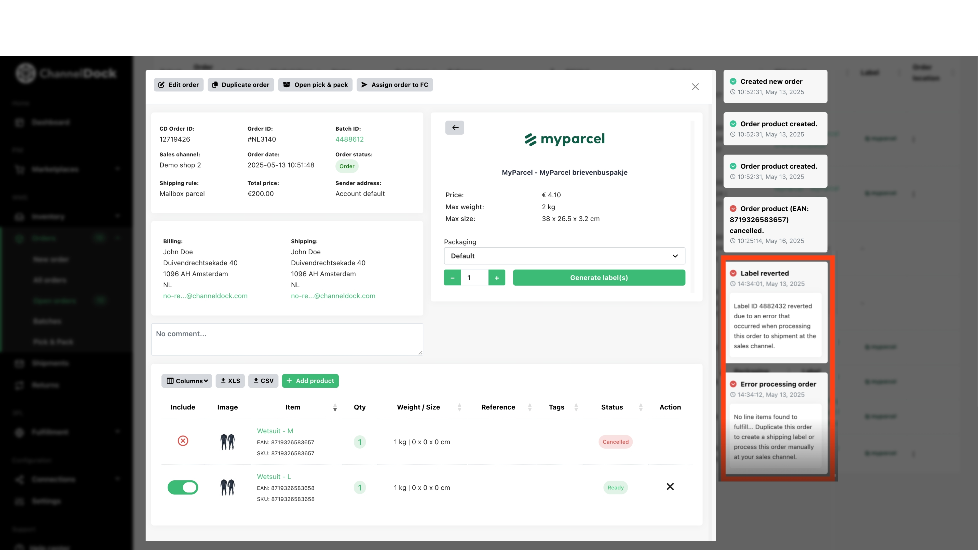Download product list as CSV
Screen dimensions: 978x550
pos(263,381)
